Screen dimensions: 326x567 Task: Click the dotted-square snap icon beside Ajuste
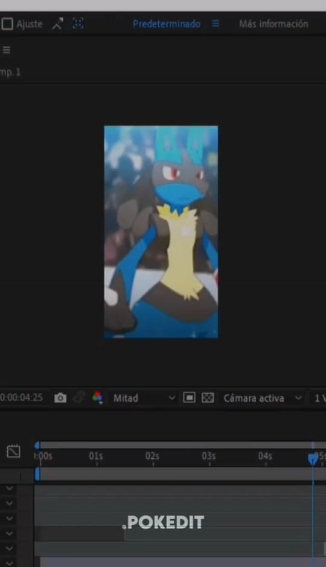78,24
